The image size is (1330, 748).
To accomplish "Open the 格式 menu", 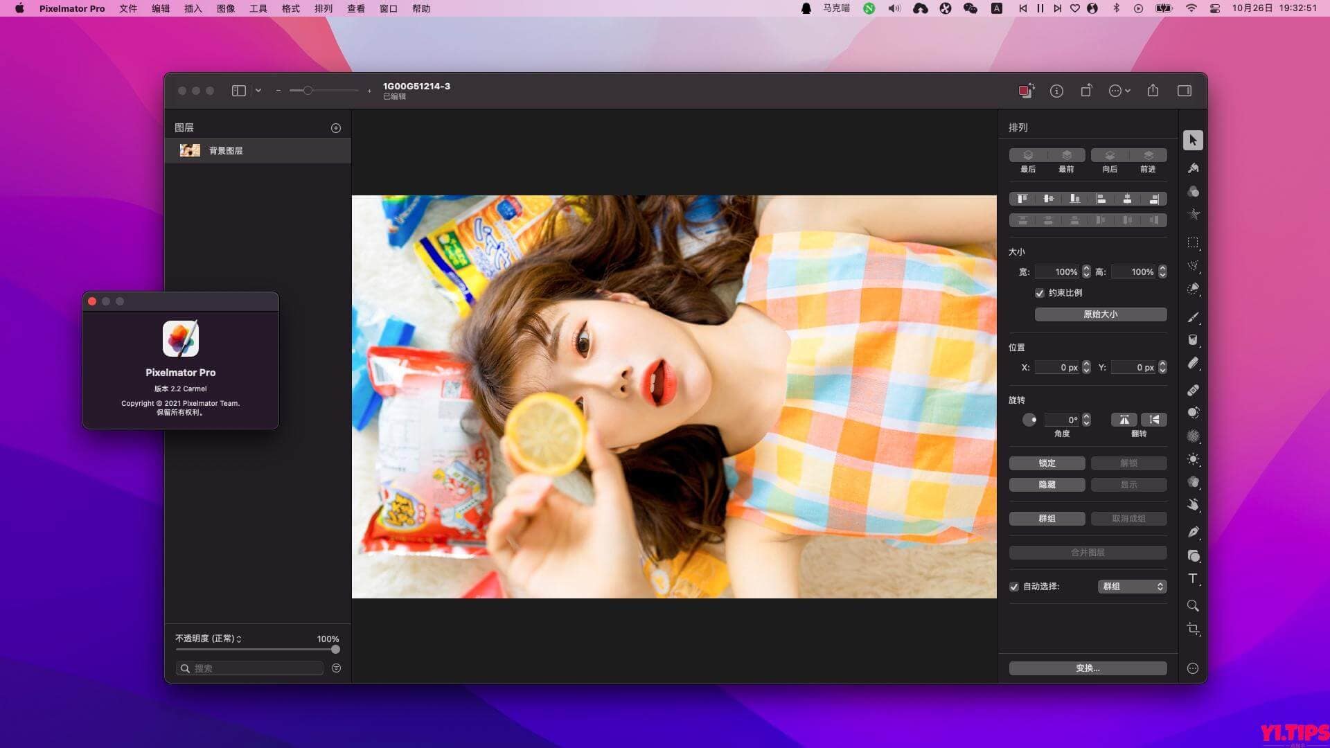I will 290,8.
